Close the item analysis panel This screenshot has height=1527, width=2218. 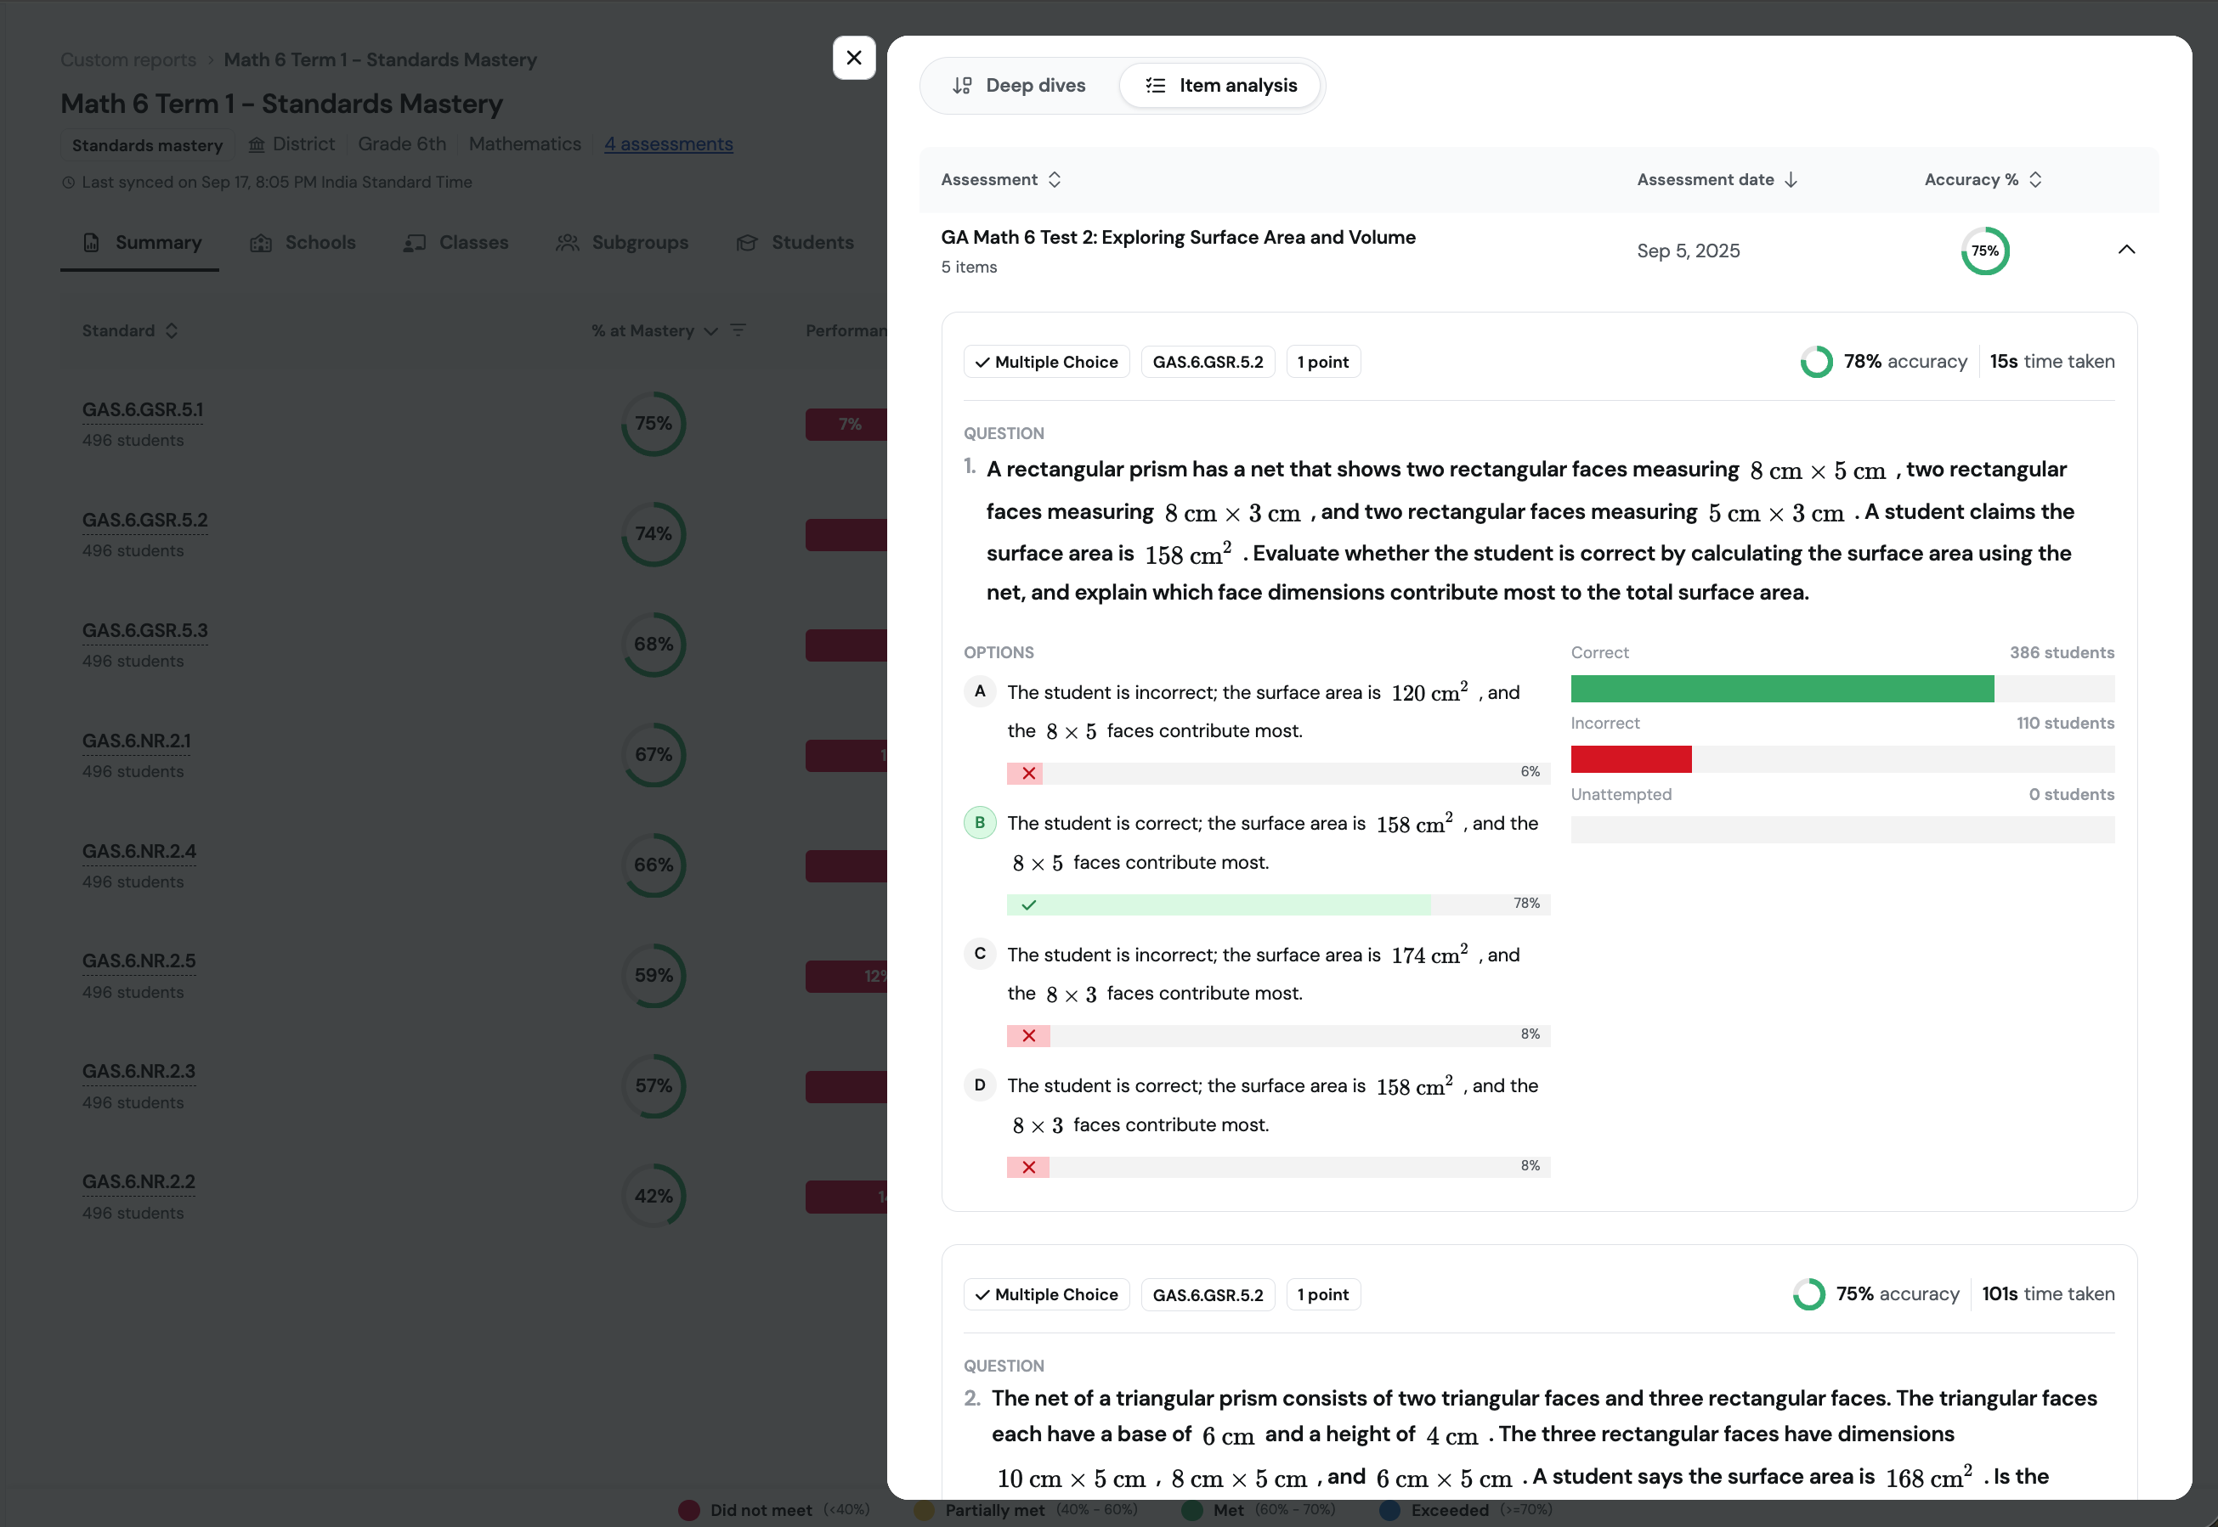point(853,58)
